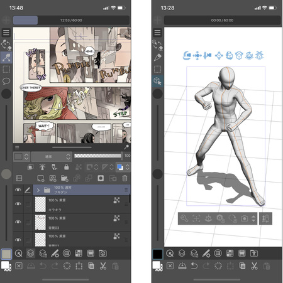Click scissors Cut icon in left screen
Viewport: 283px width, 283px height.
[x=103, y=266]
